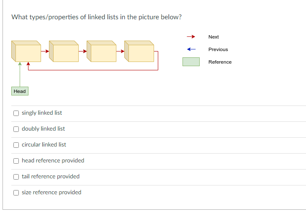
Task: Enable head reference provided option
Action: pos(16,161)
